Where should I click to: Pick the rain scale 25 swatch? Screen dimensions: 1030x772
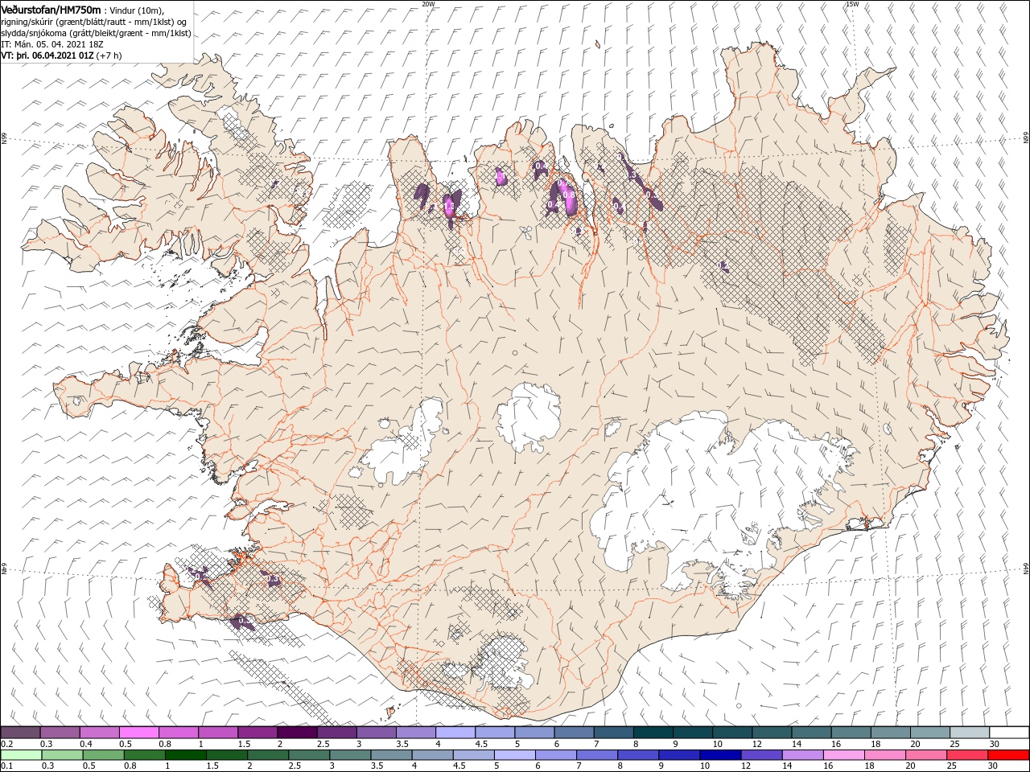coord(966,755)
